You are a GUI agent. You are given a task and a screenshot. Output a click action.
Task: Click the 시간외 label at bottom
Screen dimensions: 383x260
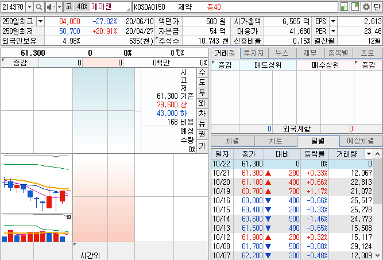tap(90, 255)
